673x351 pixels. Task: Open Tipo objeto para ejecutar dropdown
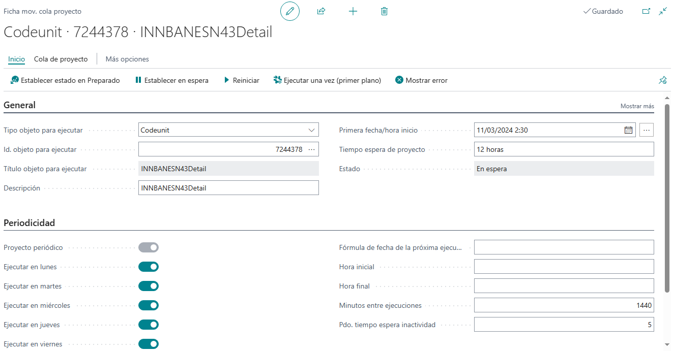click(228, 130)
